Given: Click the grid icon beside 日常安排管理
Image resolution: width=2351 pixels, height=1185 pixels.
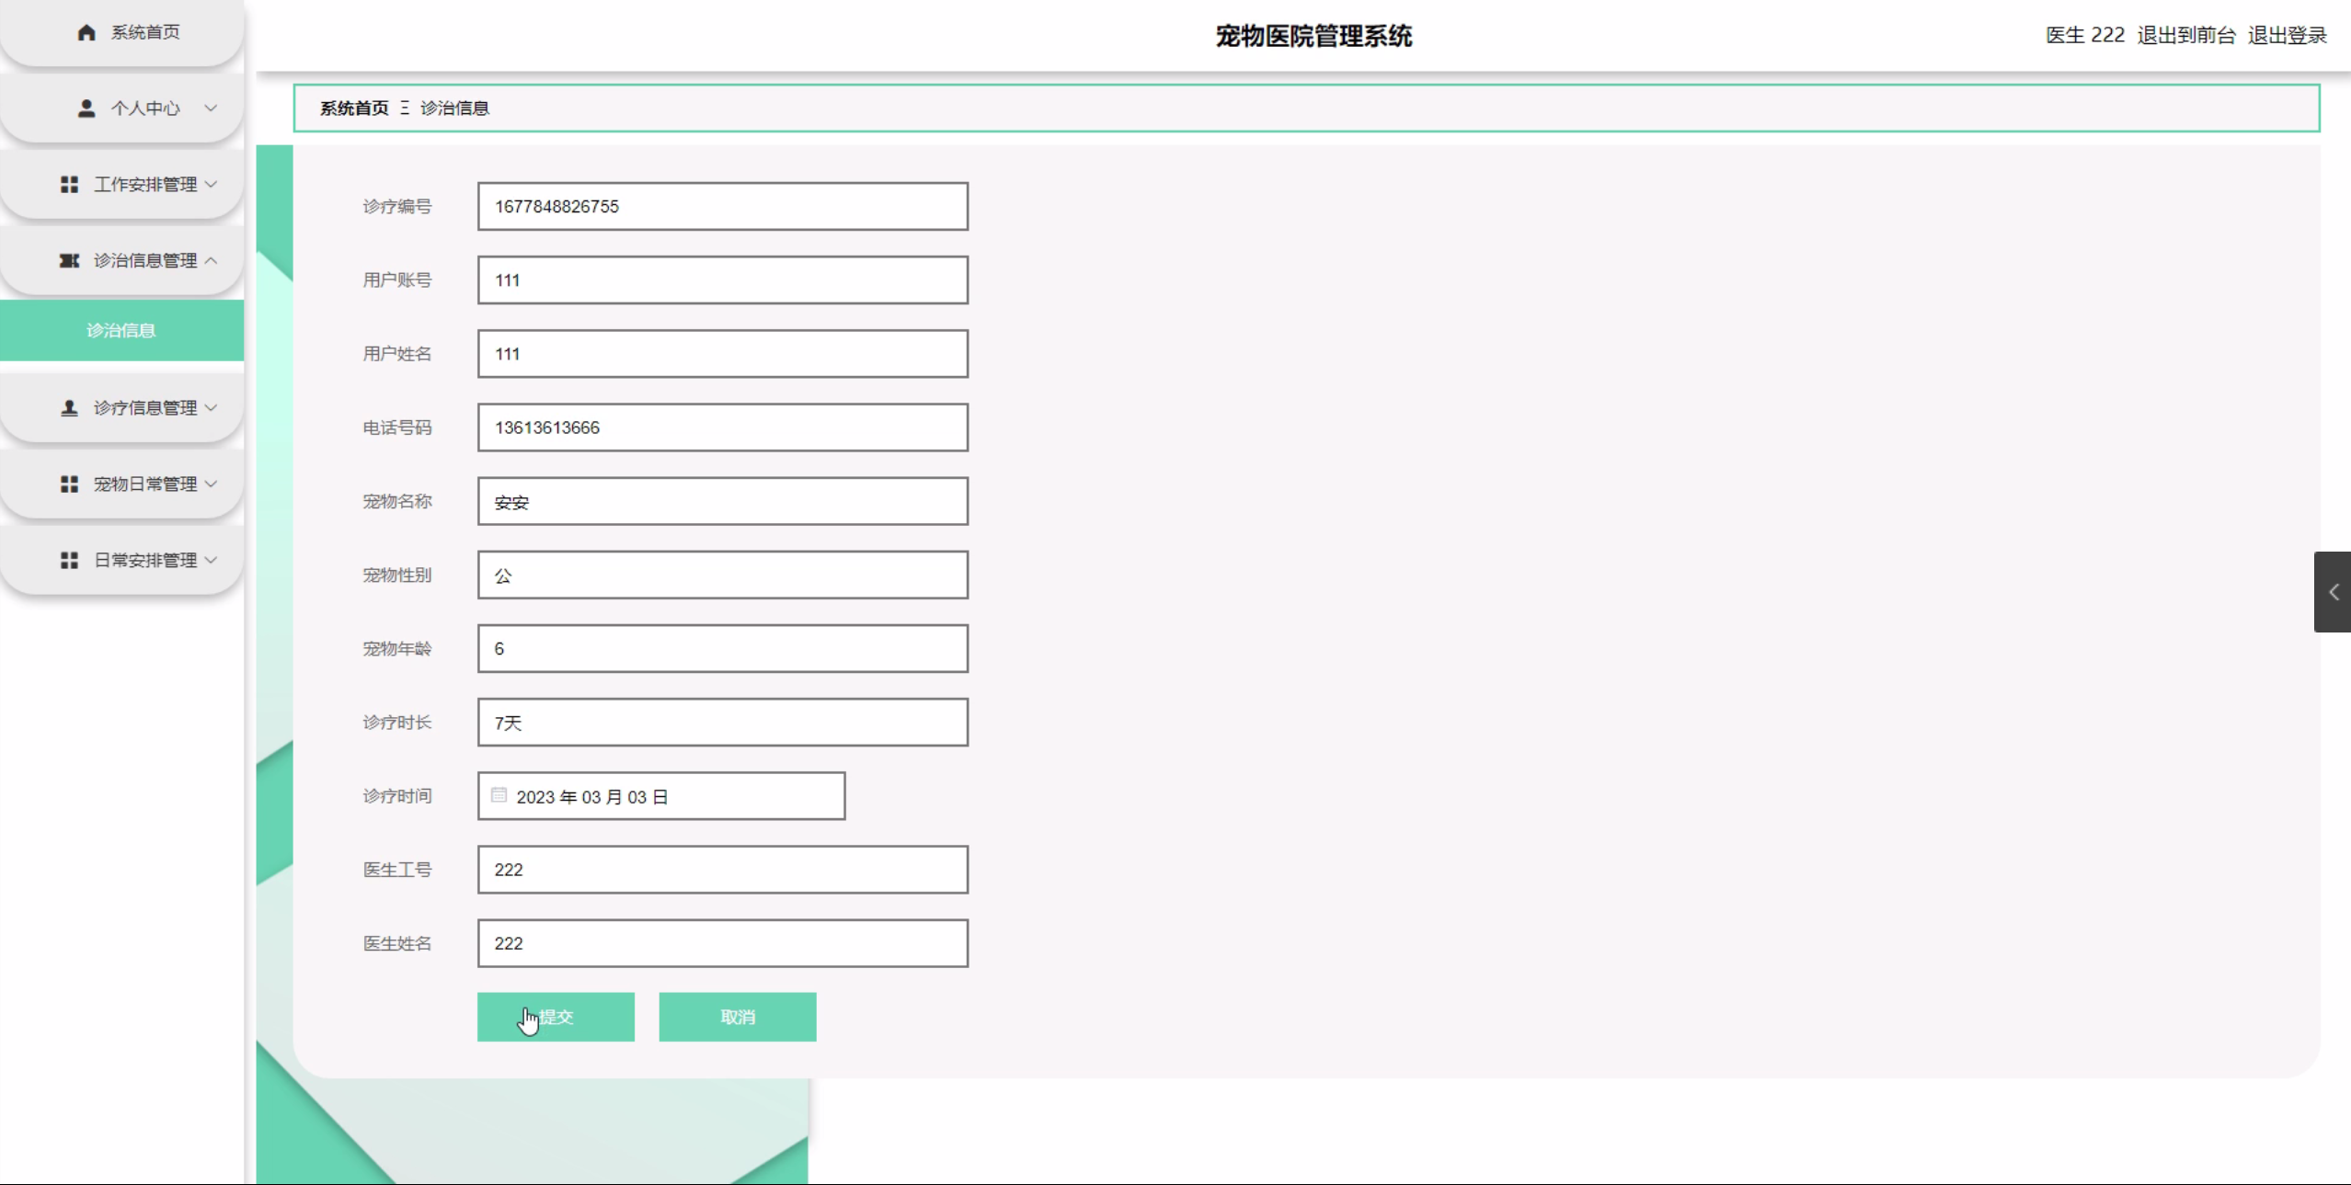Looking at the screenshot, I should coord(69,561).
